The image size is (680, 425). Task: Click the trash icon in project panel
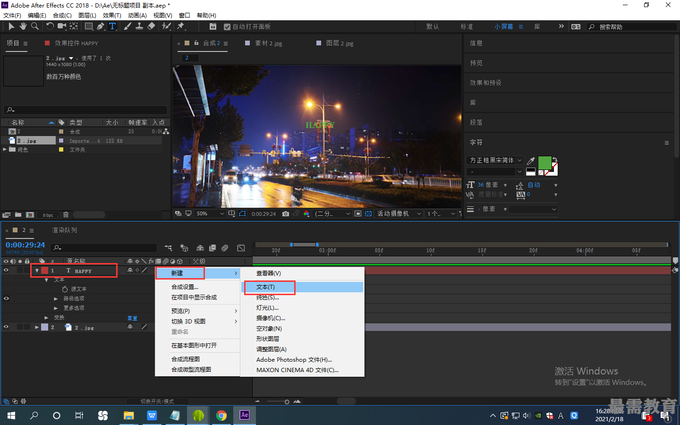66,215
